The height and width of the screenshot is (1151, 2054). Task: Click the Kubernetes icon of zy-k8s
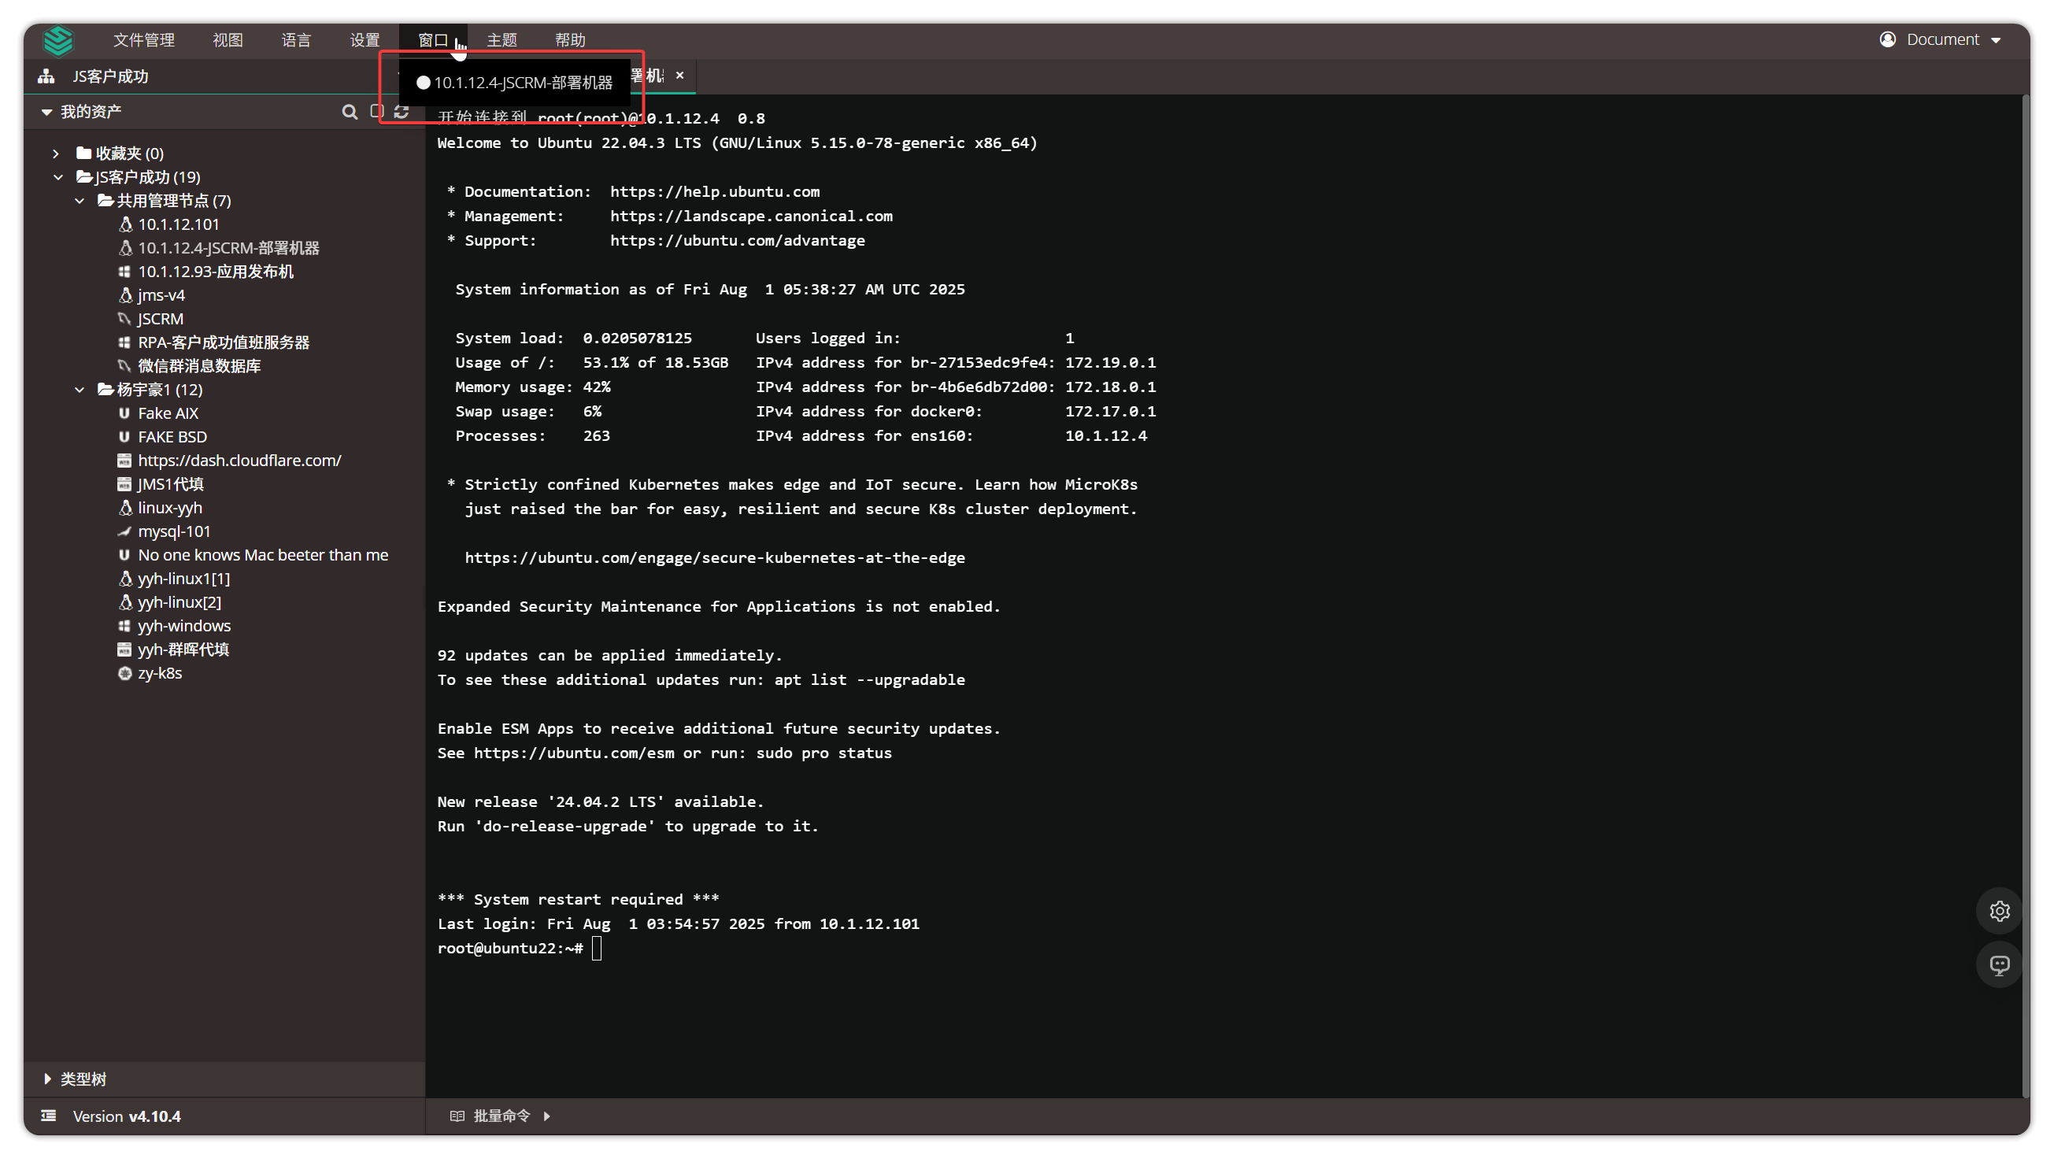pyautogui.click(x=124, y=674)
